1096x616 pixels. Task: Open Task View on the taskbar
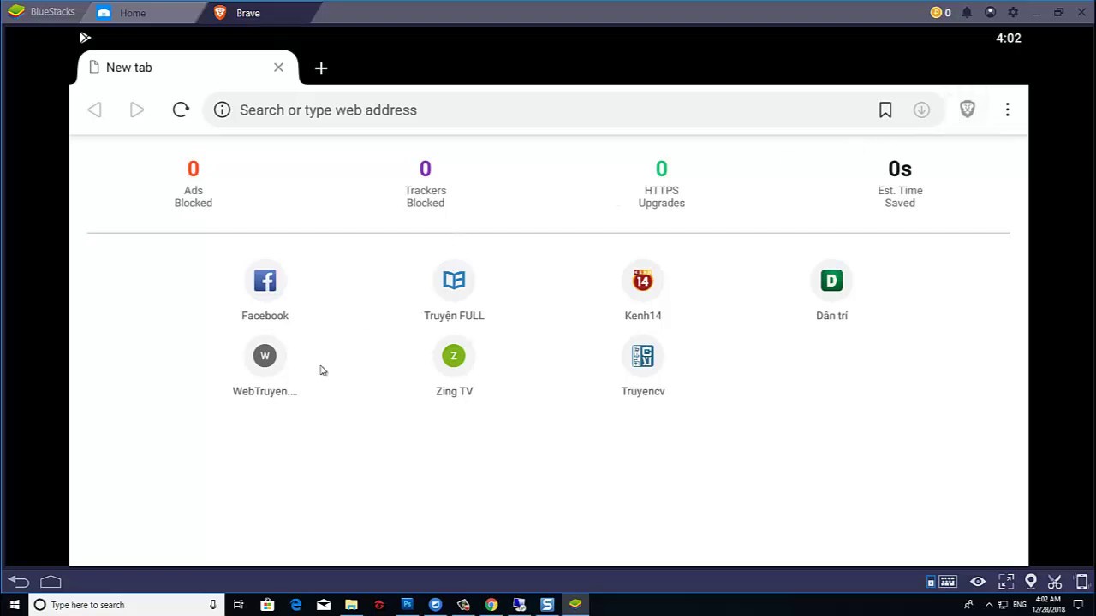238,605
